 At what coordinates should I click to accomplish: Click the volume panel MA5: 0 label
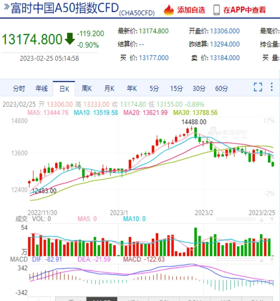click(87, 219)
